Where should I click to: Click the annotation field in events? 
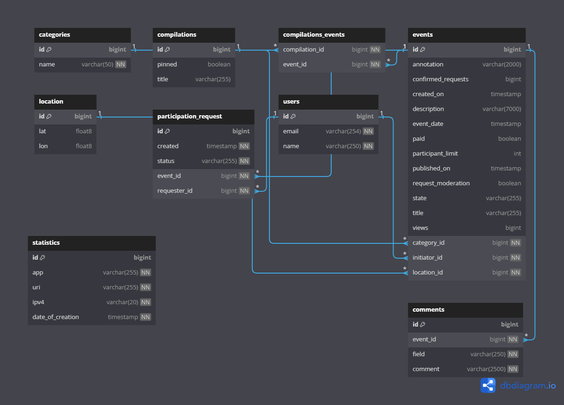pos(467,64)
